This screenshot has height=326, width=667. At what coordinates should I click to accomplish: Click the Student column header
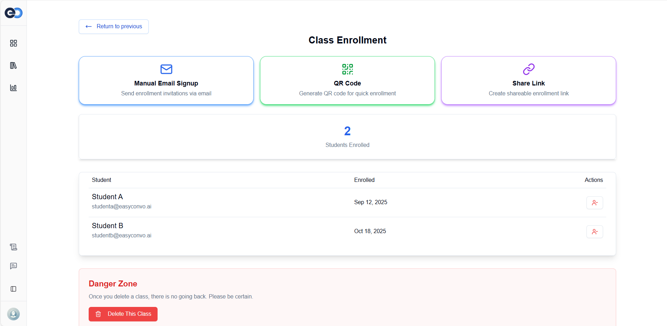(x=101, y=180)
